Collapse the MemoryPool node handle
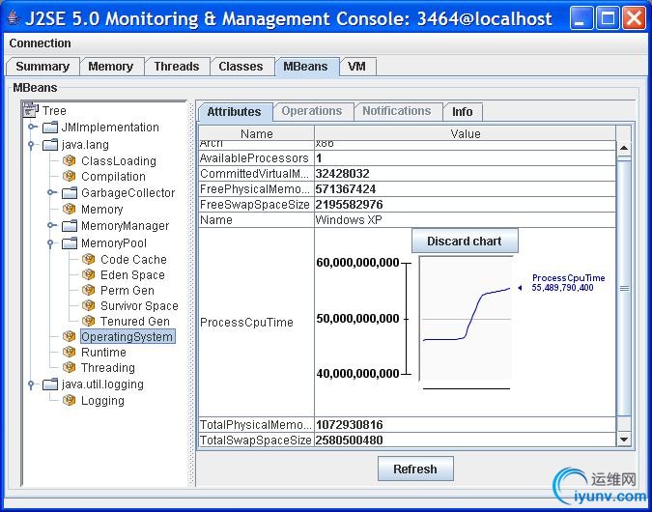Viewport: 652px width, 512px height. coord(50,243)
